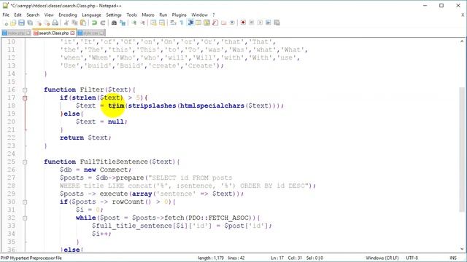Open the Plugins menu
The width and height of the screenshot is (467, 262).
[x=179, y=15]
